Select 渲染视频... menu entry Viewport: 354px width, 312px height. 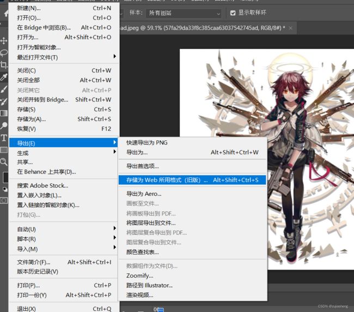(192, 295)
